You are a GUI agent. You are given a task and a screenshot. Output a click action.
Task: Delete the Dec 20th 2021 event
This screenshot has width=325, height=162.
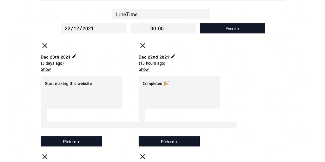45,46
